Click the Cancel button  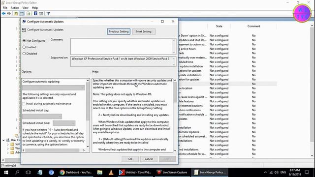[149, 159]
